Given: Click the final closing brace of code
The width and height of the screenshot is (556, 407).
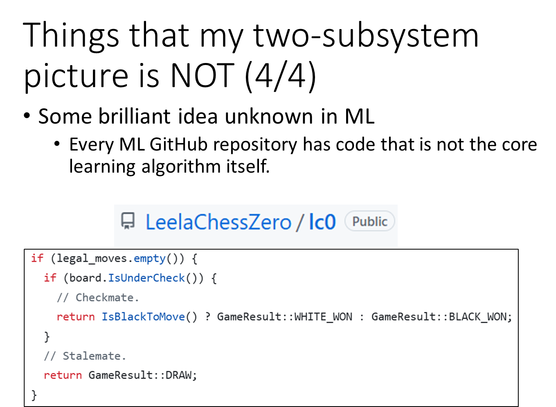Looking at the screenshot, I should (x=34, y=395).
